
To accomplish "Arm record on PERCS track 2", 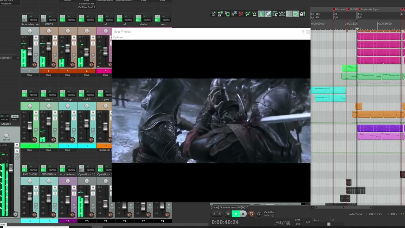I will coord(53,65).
